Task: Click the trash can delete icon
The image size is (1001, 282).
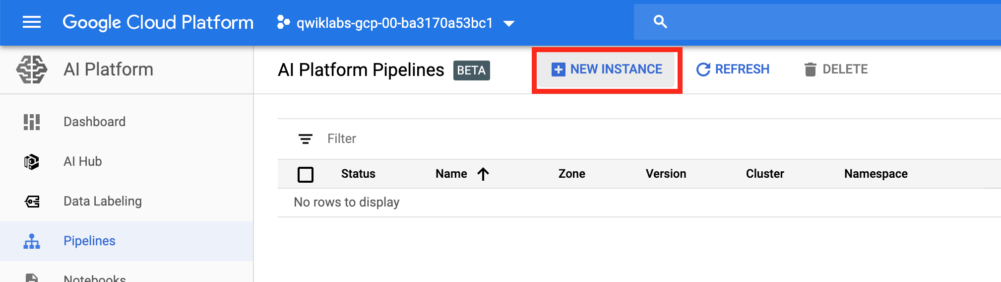Action: click(810, 70)
